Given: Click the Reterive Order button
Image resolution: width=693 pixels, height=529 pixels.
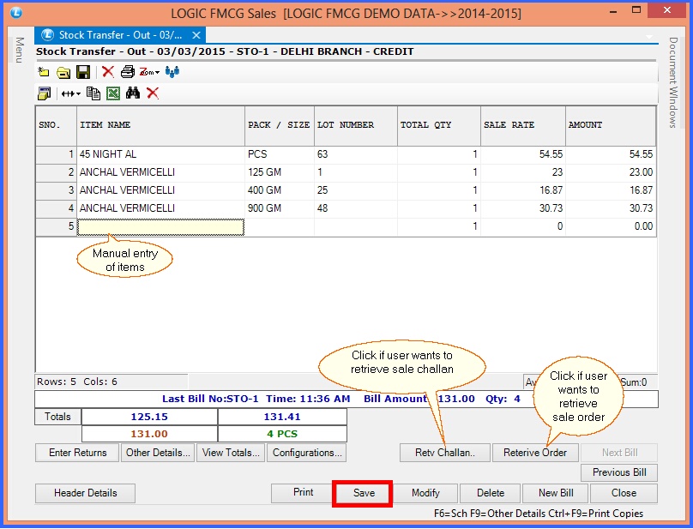Looking at the screenshot, I should click(535, 453).
